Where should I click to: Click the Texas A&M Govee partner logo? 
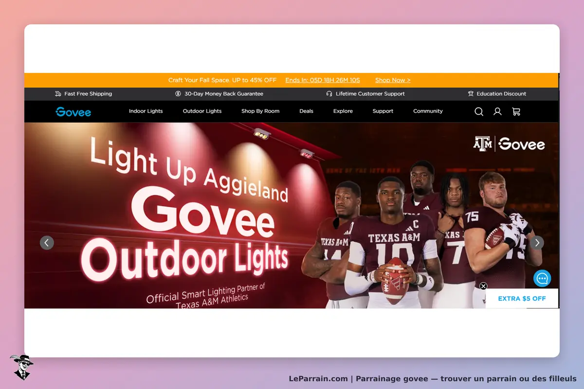click(x=509, y=144)
